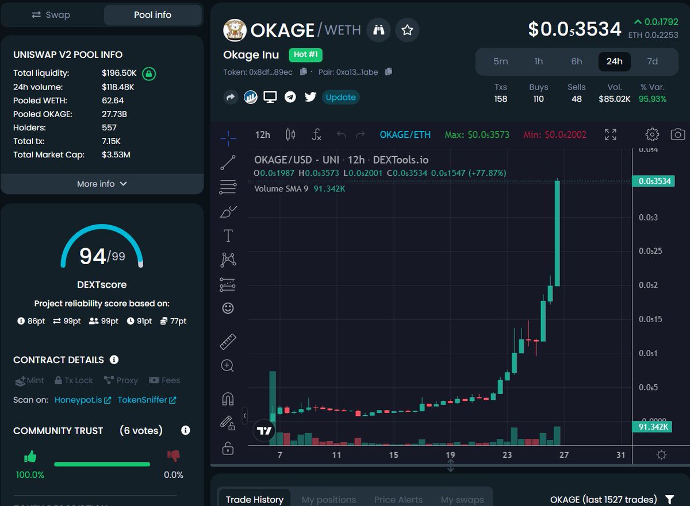Screen dimensions: 690x506
Task: Select the 24h timeframe
Action: [x=614, y=61]
